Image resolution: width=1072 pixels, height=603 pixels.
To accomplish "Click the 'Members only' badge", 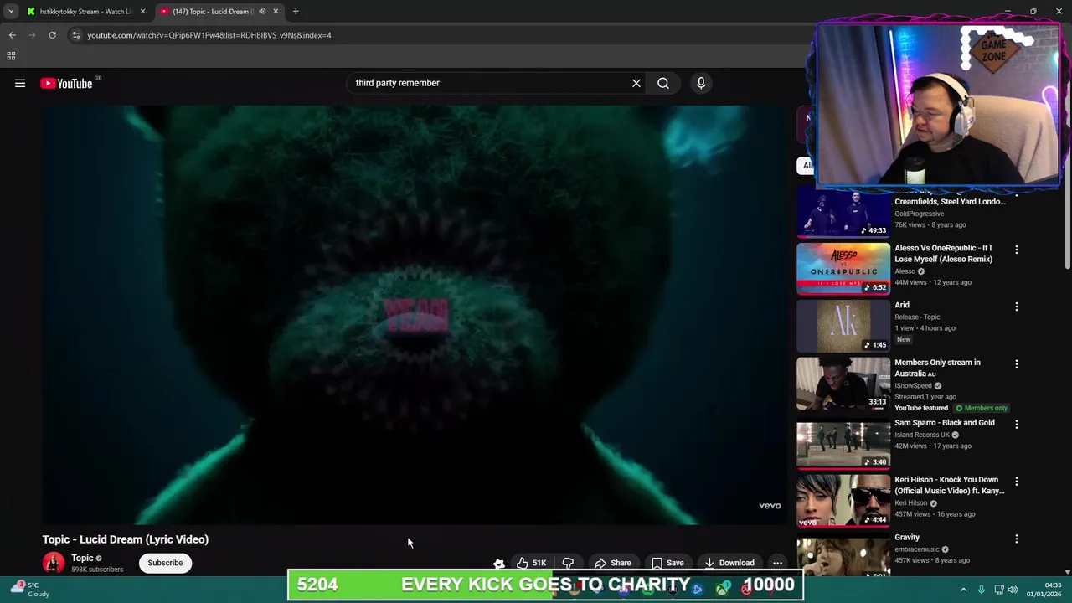I will pyautogui.click(x=982, y=408).
